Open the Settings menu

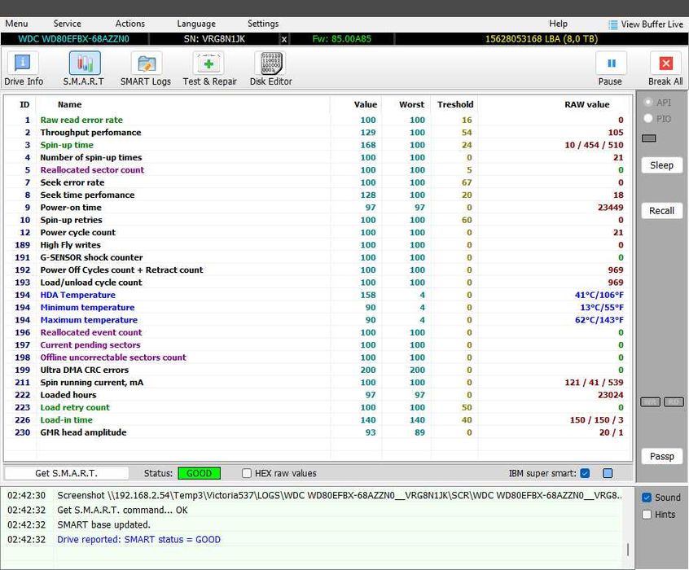[263, 24]
